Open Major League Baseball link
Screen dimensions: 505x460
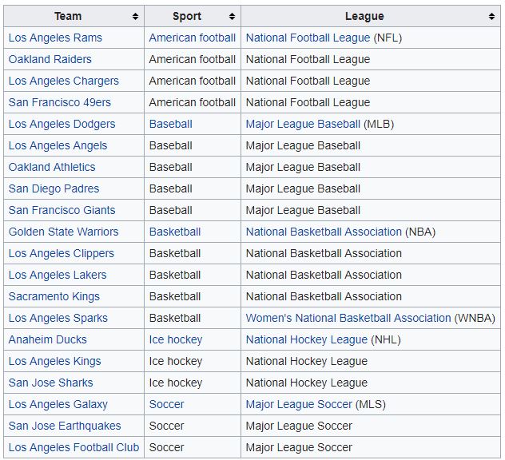[x=303, y=124]
